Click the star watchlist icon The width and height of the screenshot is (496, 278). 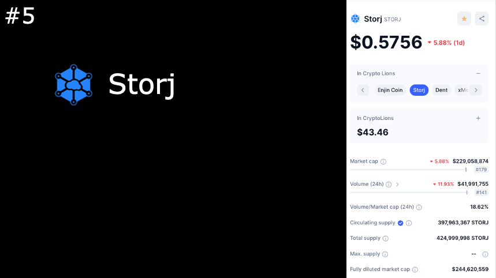click(464, 19)
